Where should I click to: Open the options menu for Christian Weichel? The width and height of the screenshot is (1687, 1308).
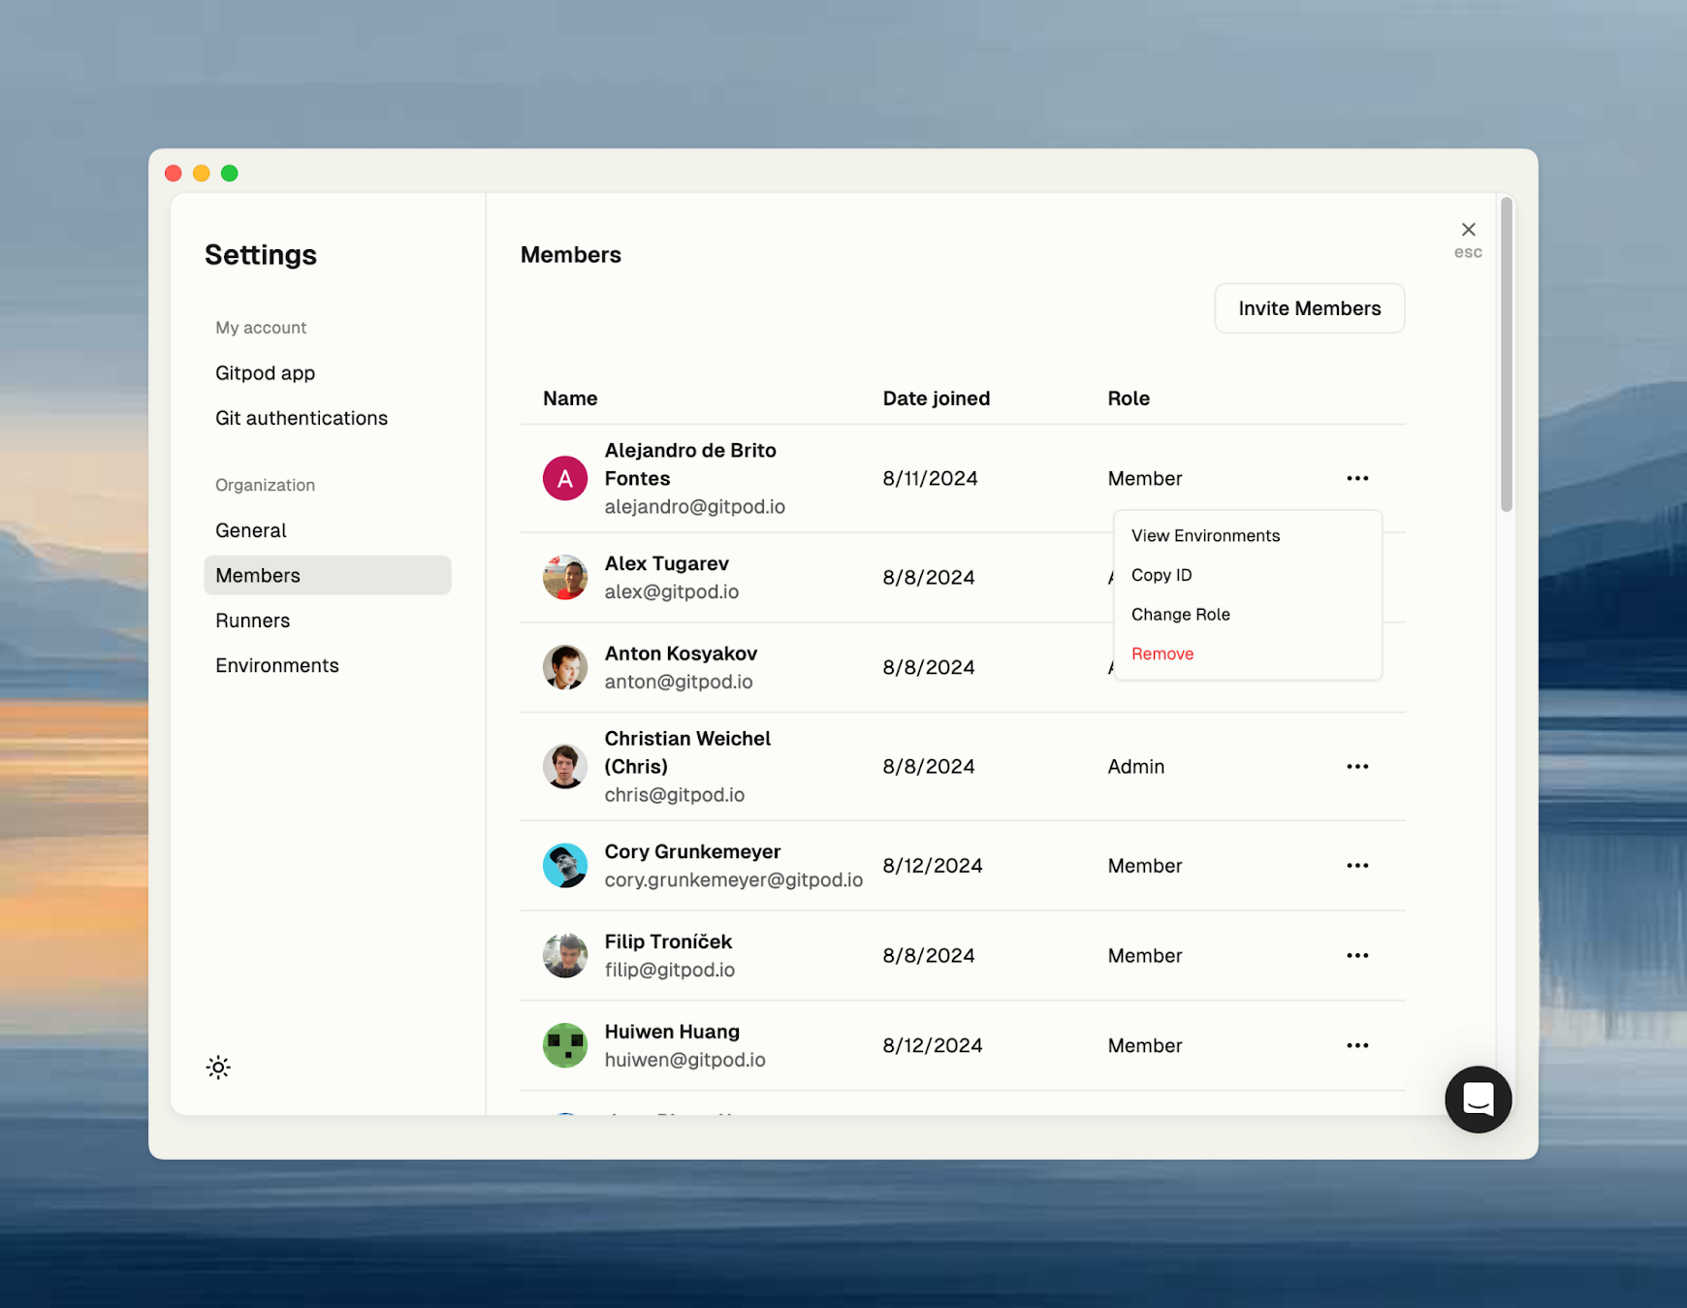(x=1357, y=766)
